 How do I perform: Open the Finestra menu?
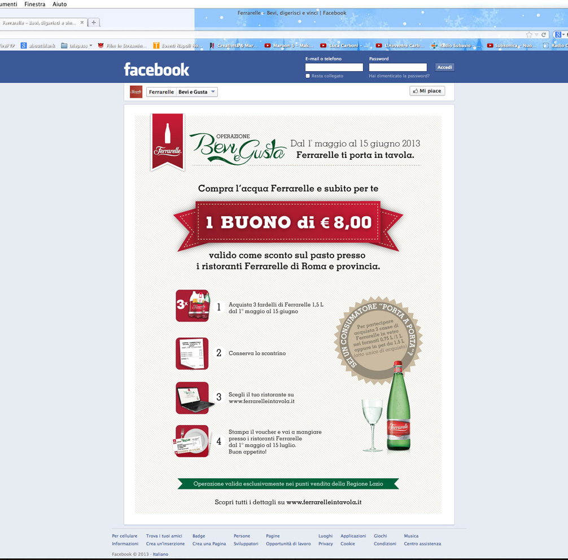click(x=35, y=4)
